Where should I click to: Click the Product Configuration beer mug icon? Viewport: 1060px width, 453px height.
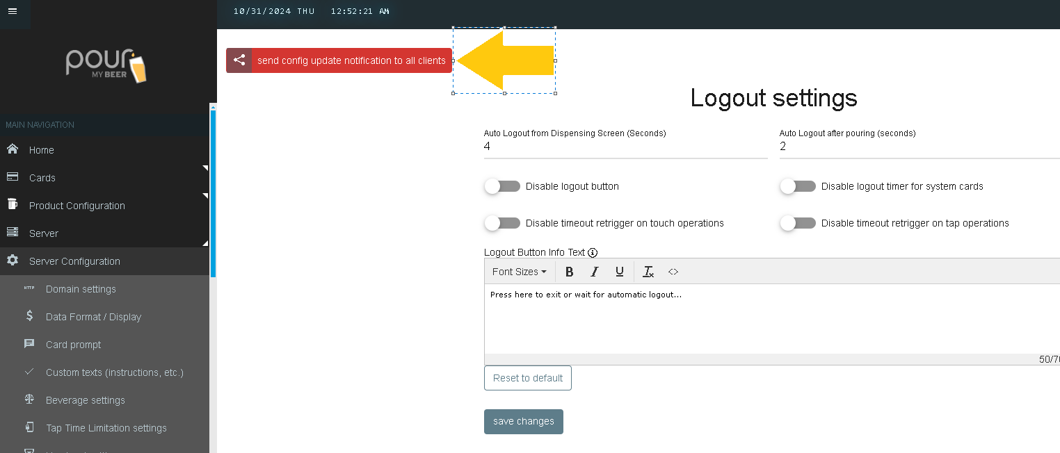click(13, 204)
